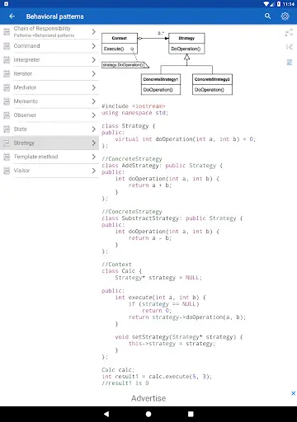Share the Strategy pattern page

click(289, 32)
